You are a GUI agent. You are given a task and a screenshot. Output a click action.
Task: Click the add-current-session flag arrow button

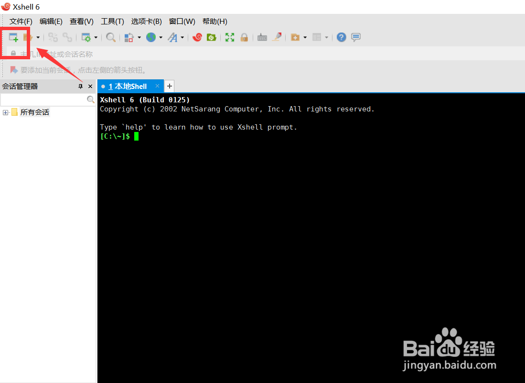pos(14,70)
